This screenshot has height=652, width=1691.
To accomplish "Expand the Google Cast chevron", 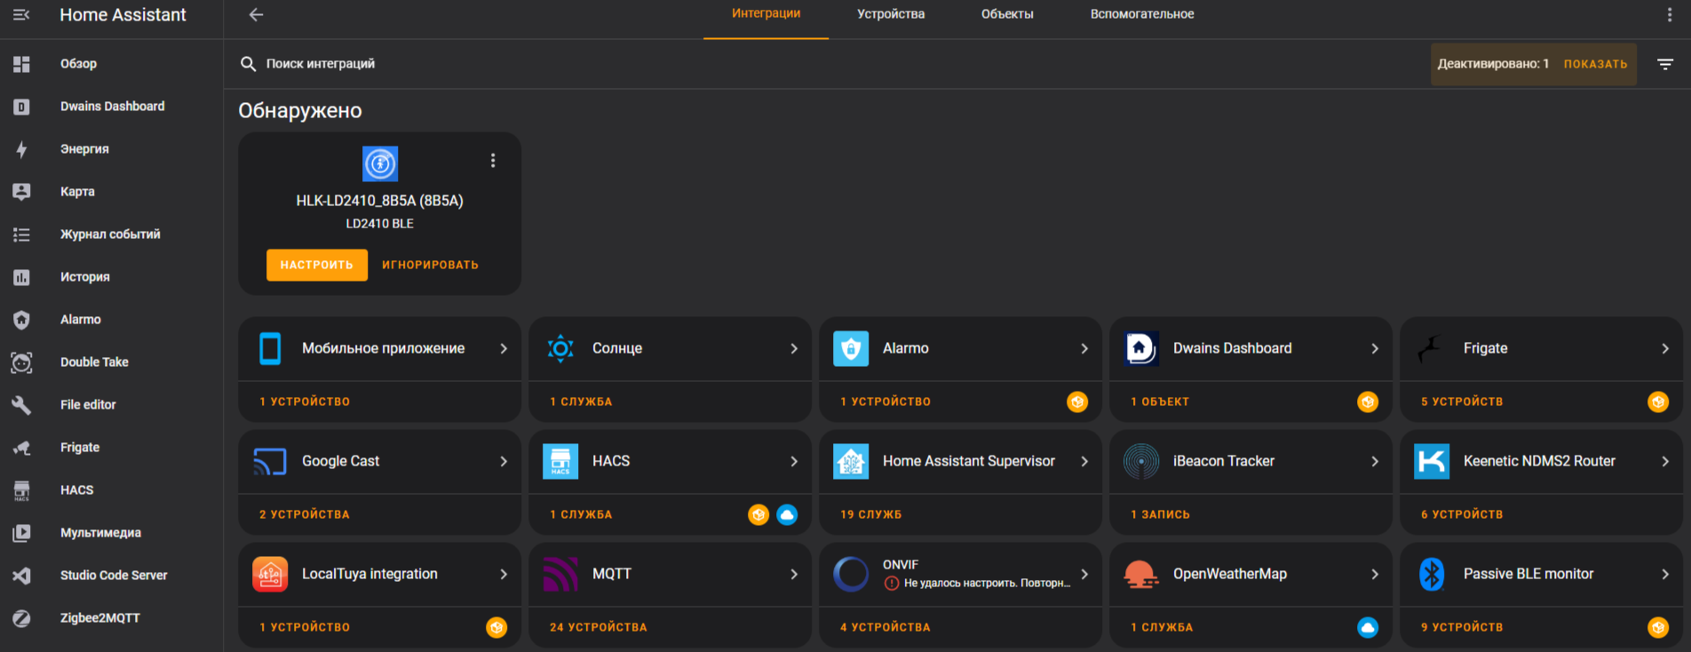I will pos(504,461).
